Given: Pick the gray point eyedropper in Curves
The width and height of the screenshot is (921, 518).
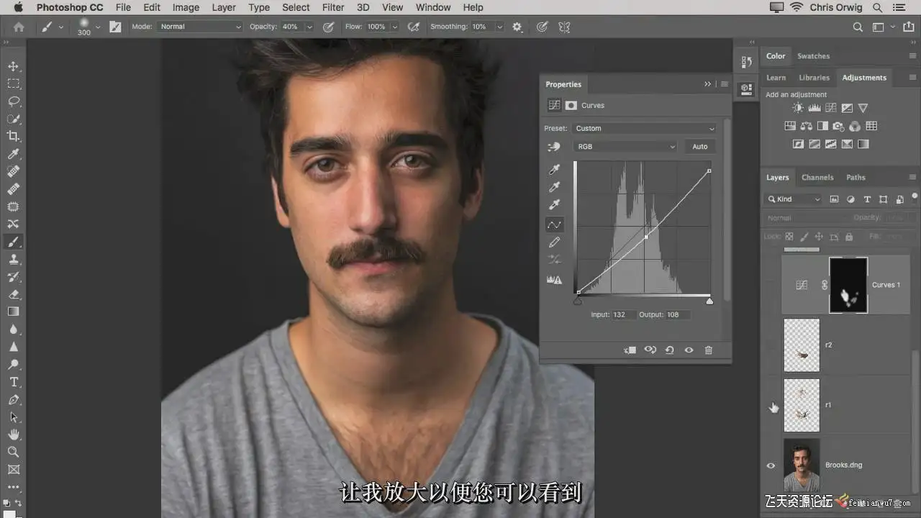Looking at the screenshot, I should pyautogui.click(x=554, y=187).
